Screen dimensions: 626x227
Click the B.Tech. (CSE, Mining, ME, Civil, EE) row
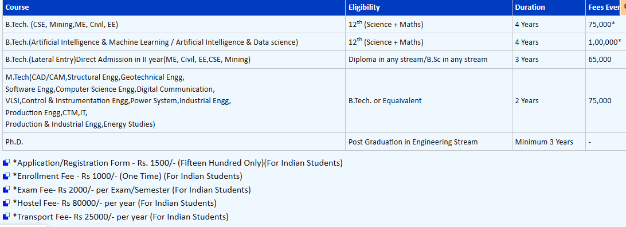tap(314, 24)
